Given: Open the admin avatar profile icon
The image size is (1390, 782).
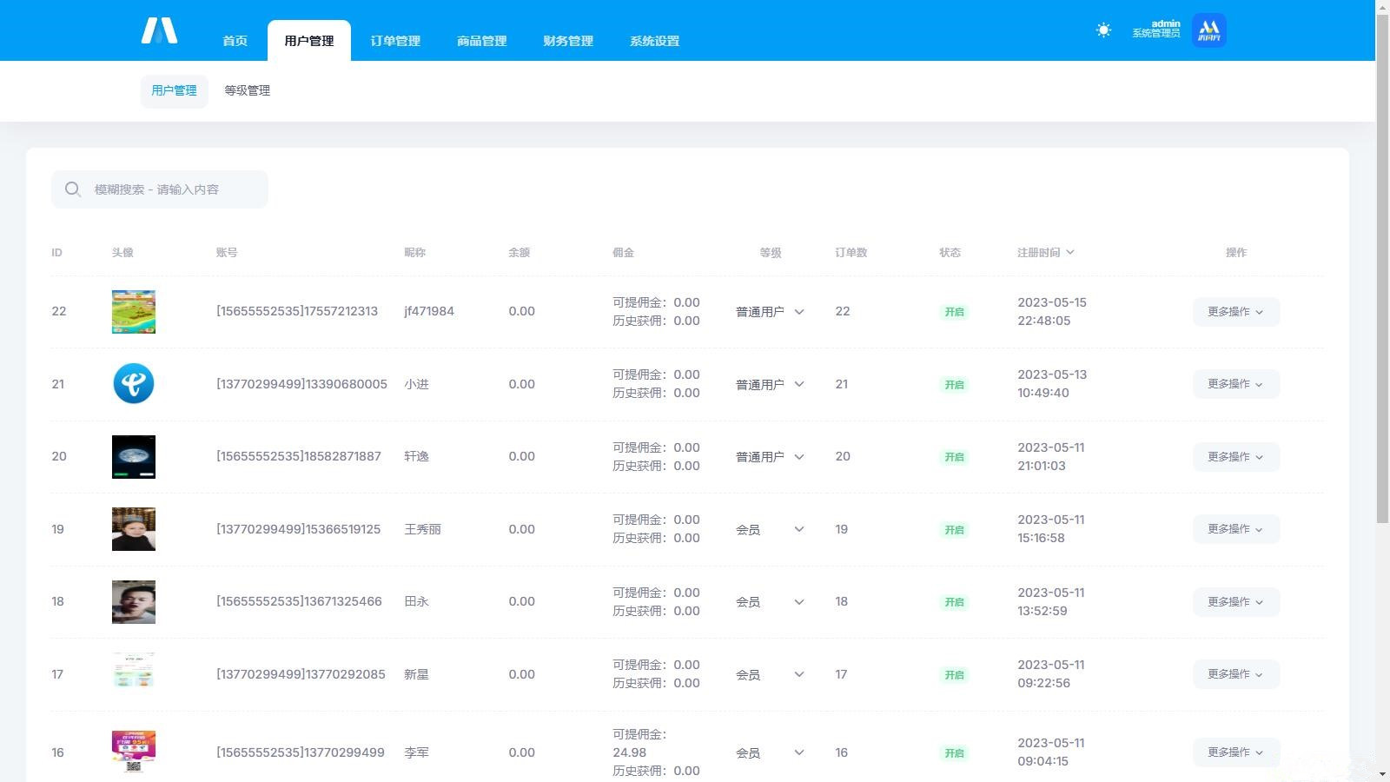Looking at the screenshot, I should coord(1208,30).
